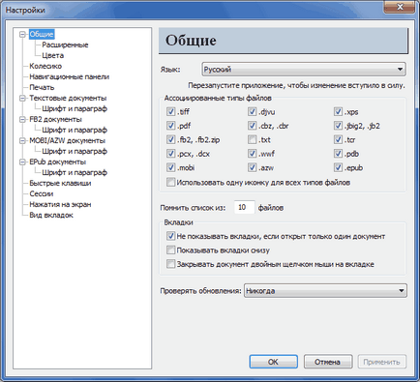Collapse the Текстовые документы tree node
The width and height of the screenshot is (420, 382).
pos(22,98)
